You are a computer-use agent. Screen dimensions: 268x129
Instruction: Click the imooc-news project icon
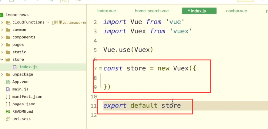pyautogui.click(x=2, y=15)
